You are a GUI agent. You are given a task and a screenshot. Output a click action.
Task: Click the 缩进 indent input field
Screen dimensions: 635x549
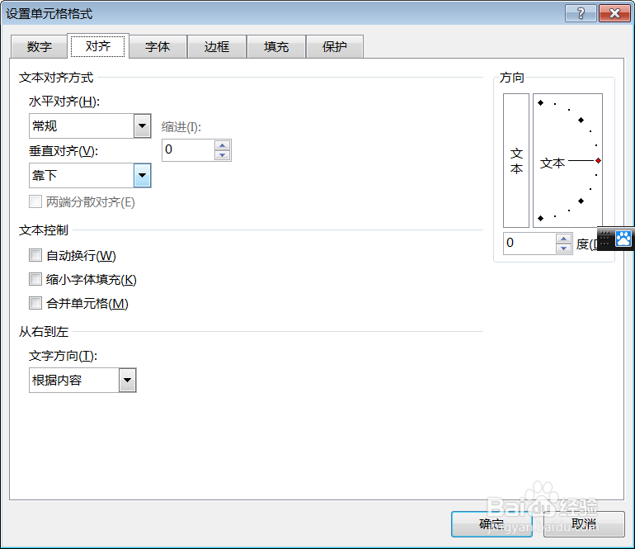tap(188, 150)
